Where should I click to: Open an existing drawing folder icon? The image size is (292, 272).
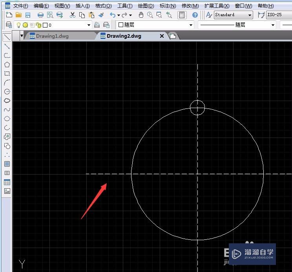18,15
